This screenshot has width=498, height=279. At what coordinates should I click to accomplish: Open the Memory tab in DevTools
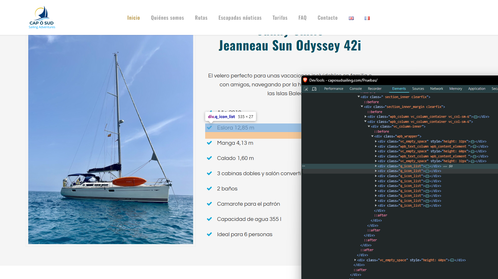[456, 89]
